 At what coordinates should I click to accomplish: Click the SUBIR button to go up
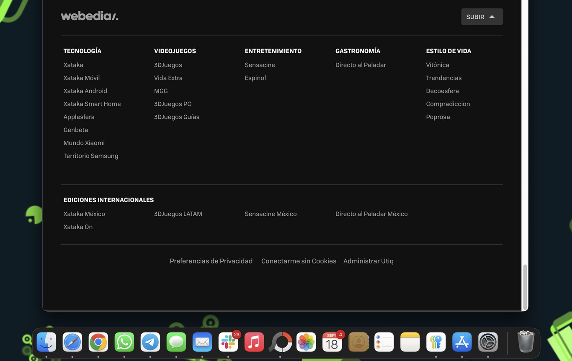[x=482, y=17]
